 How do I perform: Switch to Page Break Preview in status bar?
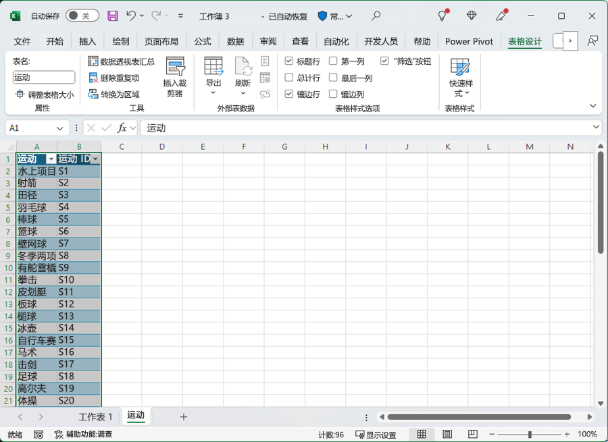tap(473, 435)
